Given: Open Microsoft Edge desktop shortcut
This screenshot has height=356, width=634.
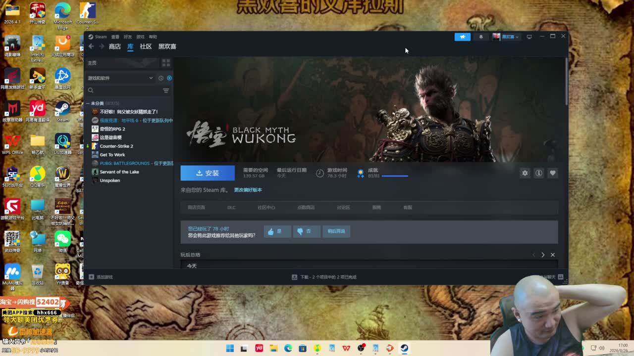Looking at the screenshot, I should point(62,16).
